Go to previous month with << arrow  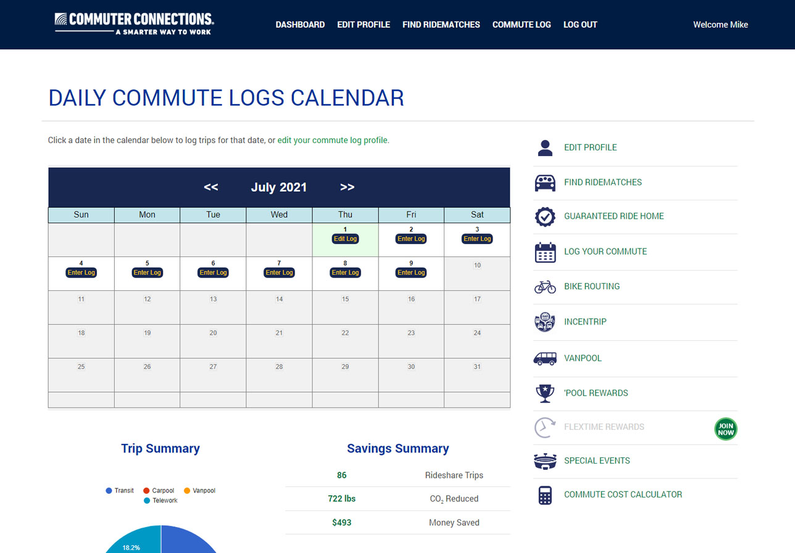tap(211, 187)
